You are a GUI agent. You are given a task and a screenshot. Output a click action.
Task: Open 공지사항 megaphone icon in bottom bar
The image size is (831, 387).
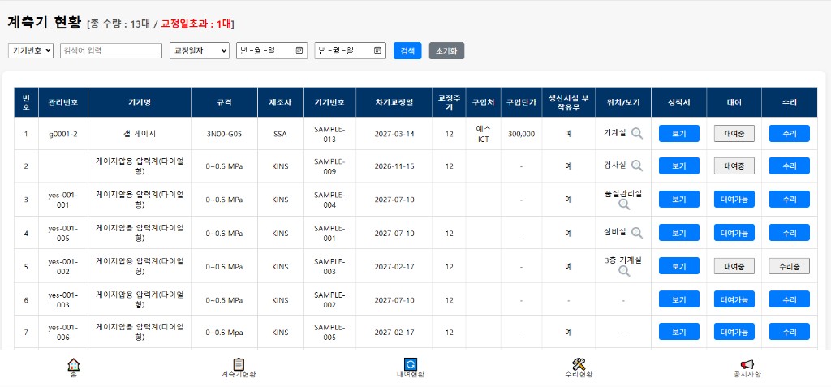(x=747, y=364)
